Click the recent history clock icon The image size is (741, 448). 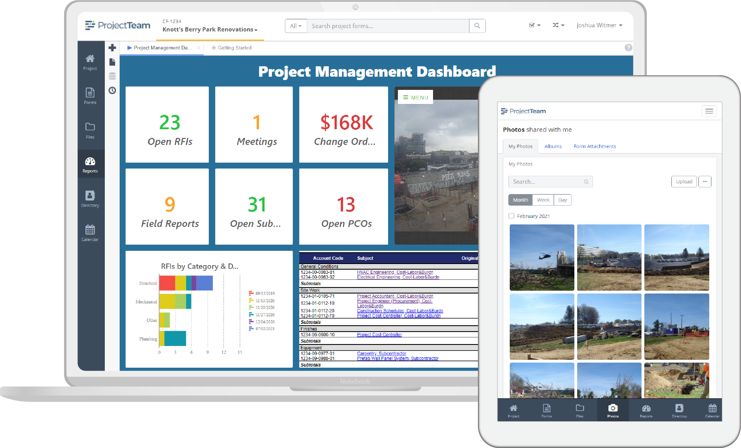[112, 90]
